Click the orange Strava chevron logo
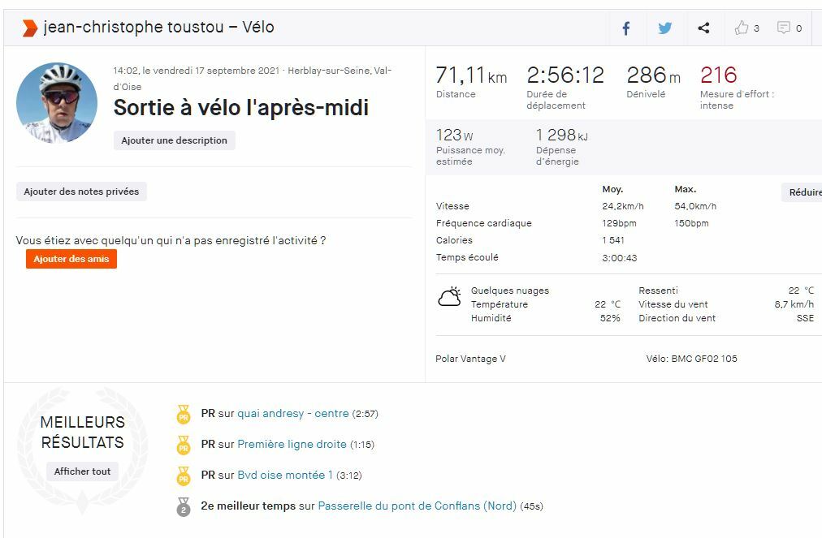 29,28
